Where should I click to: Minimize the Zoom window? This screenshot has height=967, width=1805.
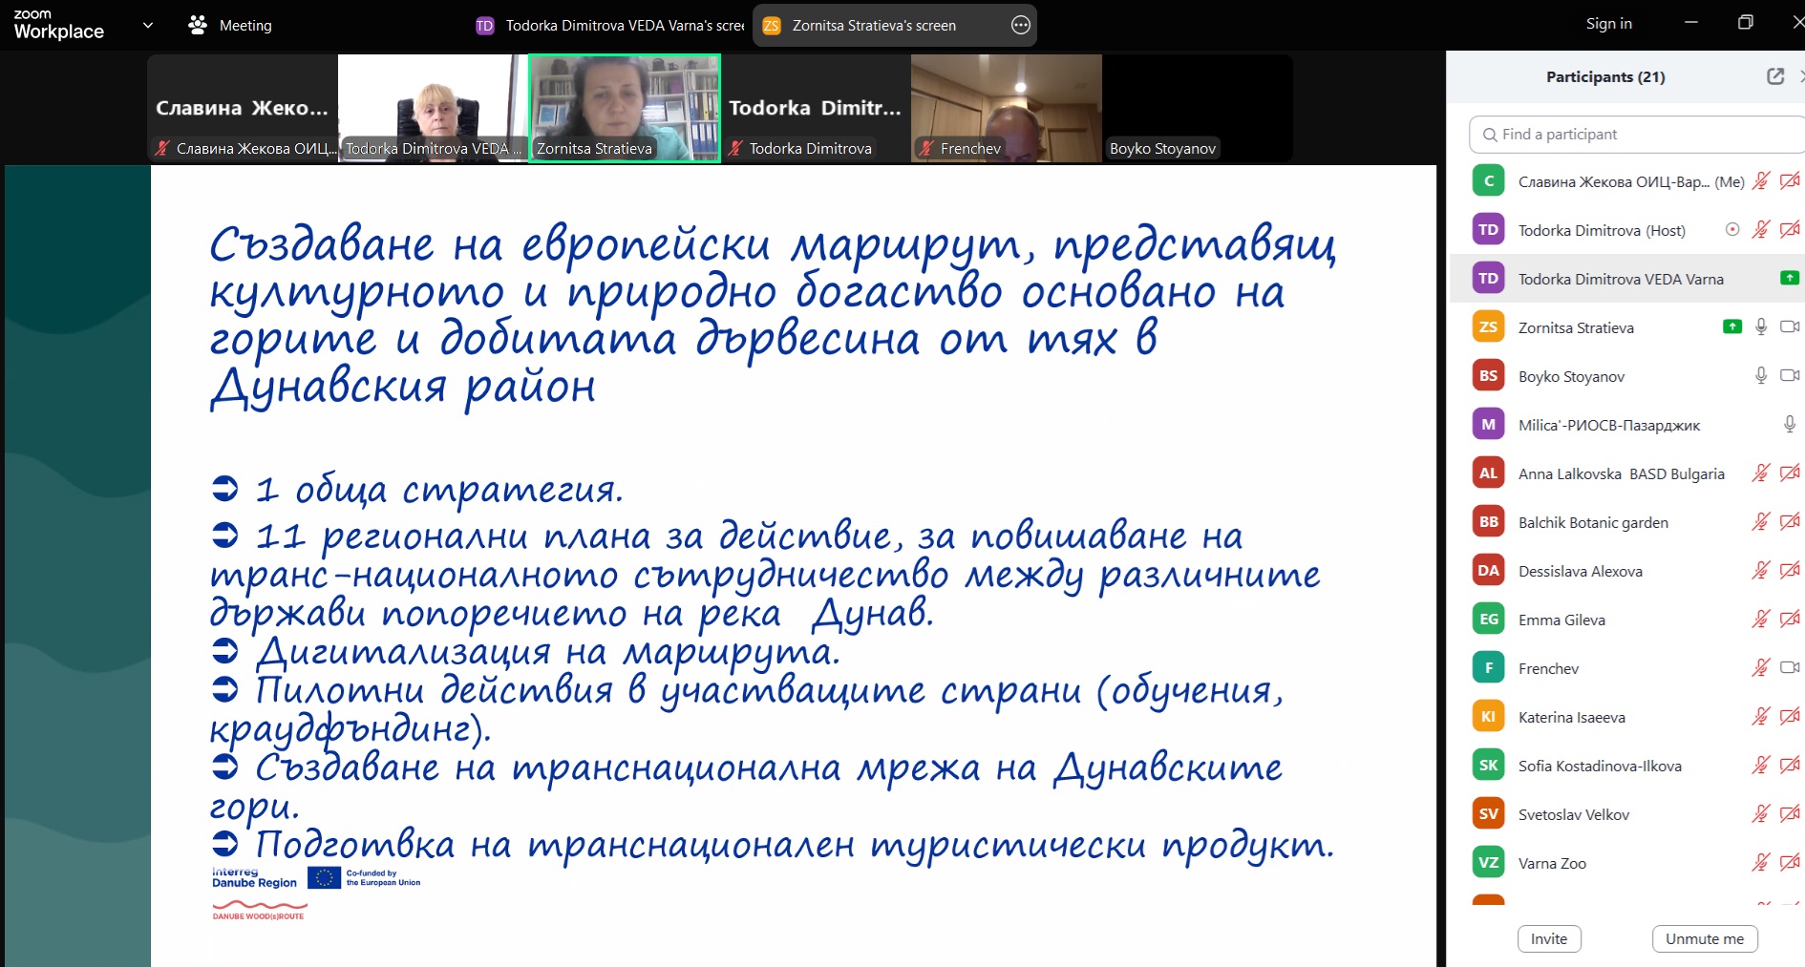pos(1691,23)
